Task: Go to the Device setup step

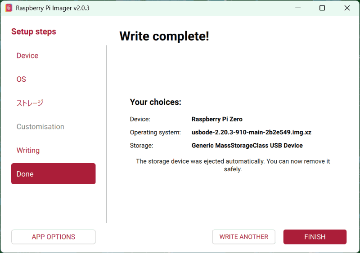Action: point(27,56)
